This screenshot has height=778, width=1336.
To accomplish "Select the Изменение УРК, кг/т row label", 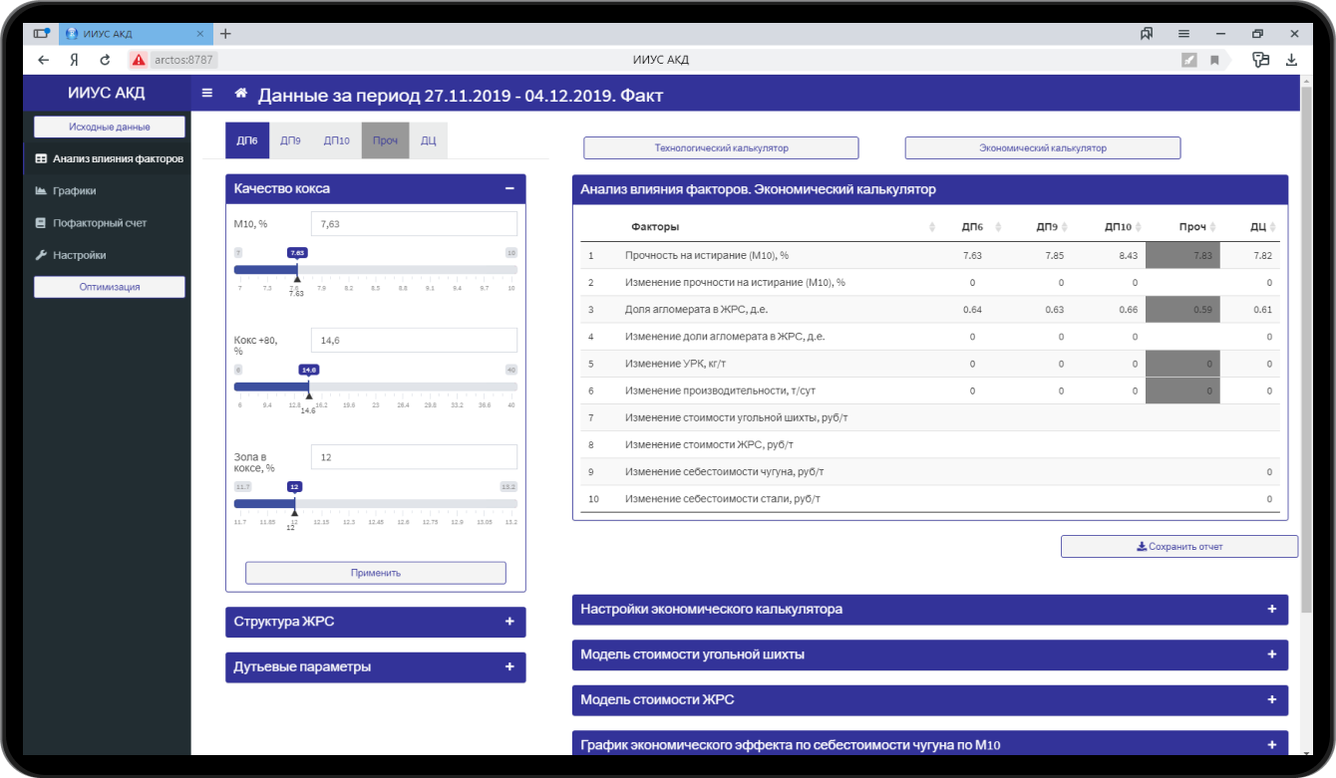I will coord(673,364).
